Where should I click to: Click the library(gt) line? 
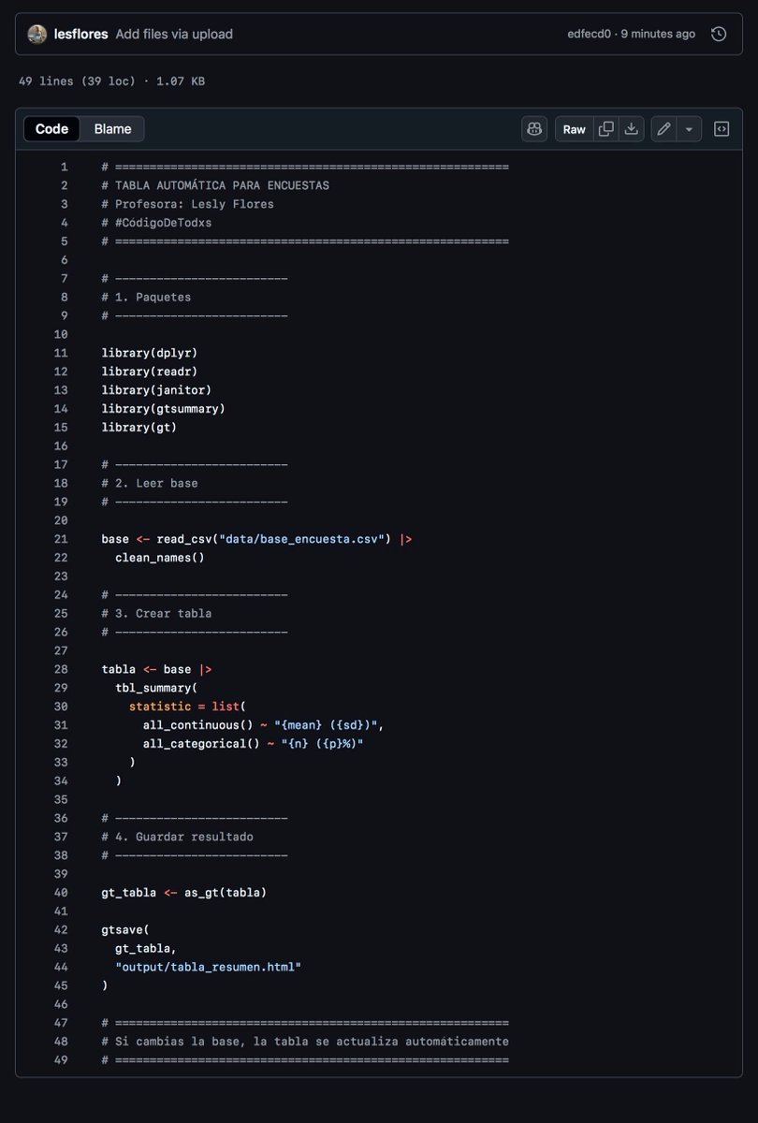click(x=139, y=428)
